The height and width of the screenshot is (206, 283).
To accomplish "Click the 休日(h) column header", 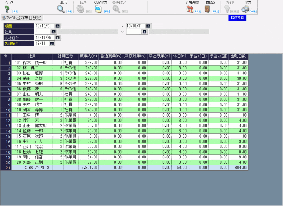I will tap(179, 56).
